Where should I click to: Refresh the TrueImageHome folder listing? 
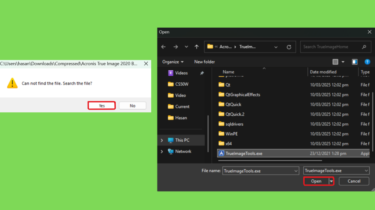[289, 47]
